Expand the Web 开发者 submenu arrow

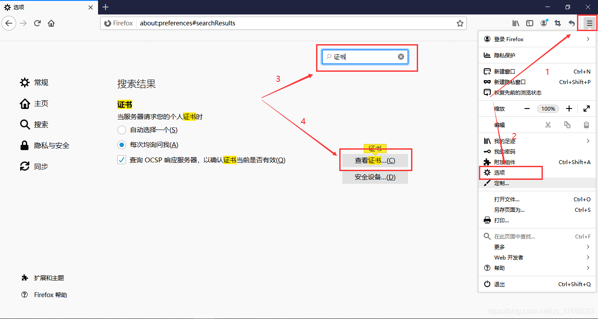588,257
